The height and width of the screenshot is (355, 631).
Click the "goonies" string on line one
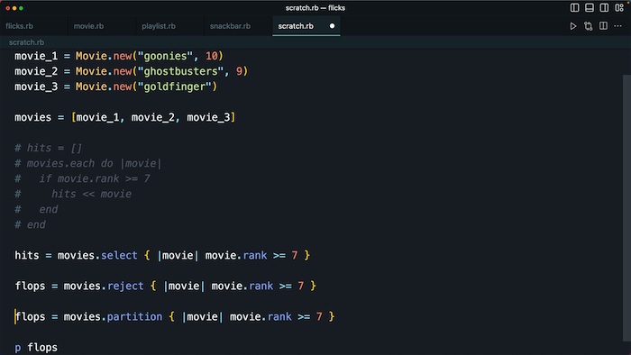click(x=165, y=56)
